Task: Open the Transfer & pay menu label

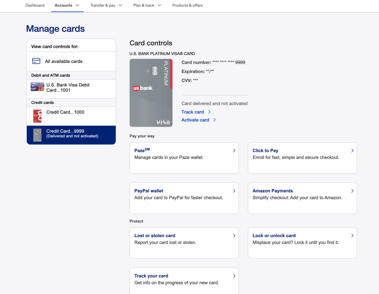Action: tap(103, 5)
